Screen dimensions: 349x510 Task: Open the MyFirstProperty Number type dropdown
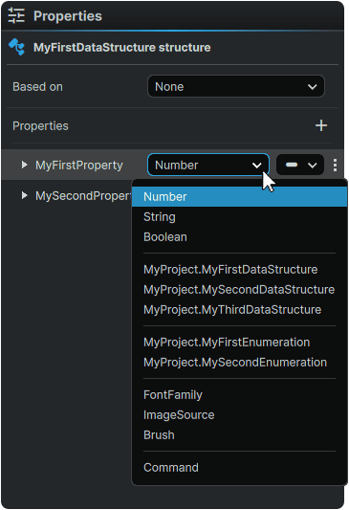point(208,165)
